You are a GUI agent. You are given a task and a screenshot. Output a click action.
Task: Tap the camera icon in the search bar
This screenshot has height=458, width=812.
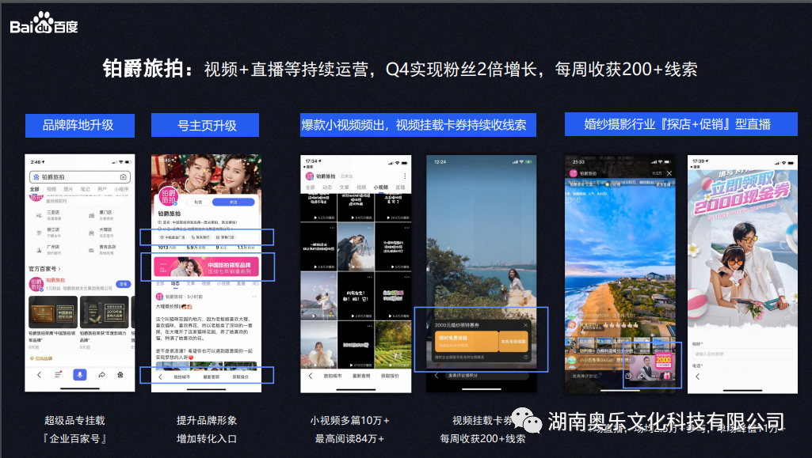click(124, 176)
